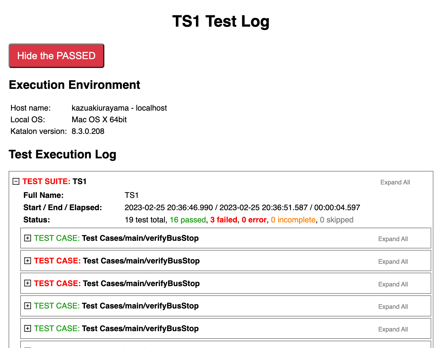Click the Mac OS X 64bit value
Viewport: 442px width, 348px height.
click(99, 119)
